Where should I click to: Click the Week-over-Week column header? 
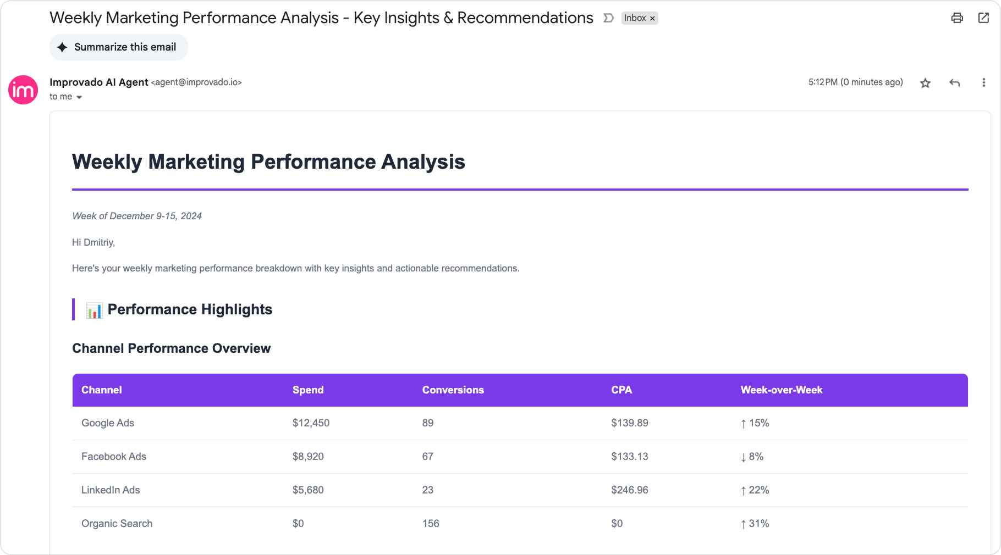click(781, 390)
